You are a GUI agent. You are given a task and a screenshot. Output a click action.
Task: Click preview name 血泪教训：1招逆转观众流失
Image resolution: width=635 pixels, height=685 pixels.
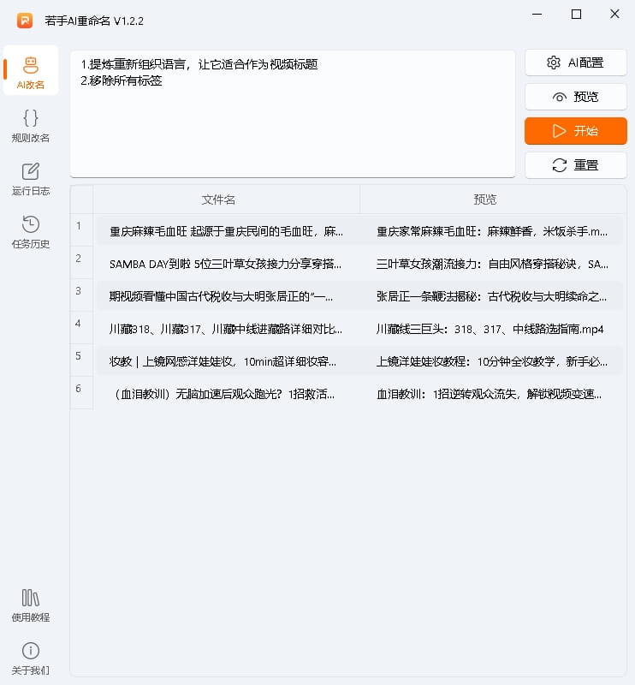490,394
